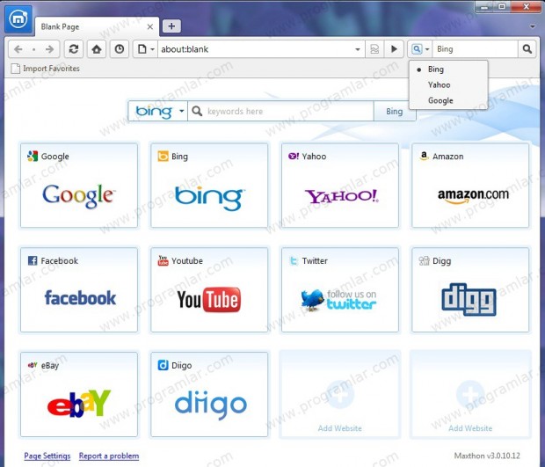The width and height of the screenshot is (545, 467).
Task: Click the magnifier search button in toolbar
Action: 527,49
